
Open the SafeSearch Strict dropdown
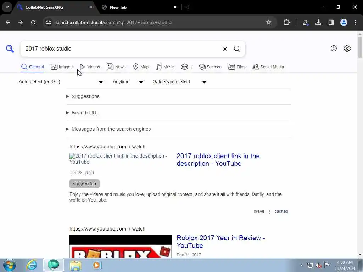click(180, 82)
